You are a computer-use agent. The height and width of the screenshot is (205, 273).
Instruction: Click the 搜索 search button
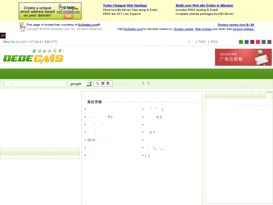tap(103, 84)
